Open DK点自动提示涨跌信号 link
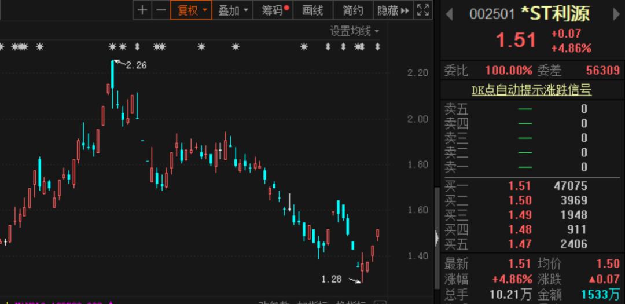Screen dimensions: 625x304 click(531, 90)
